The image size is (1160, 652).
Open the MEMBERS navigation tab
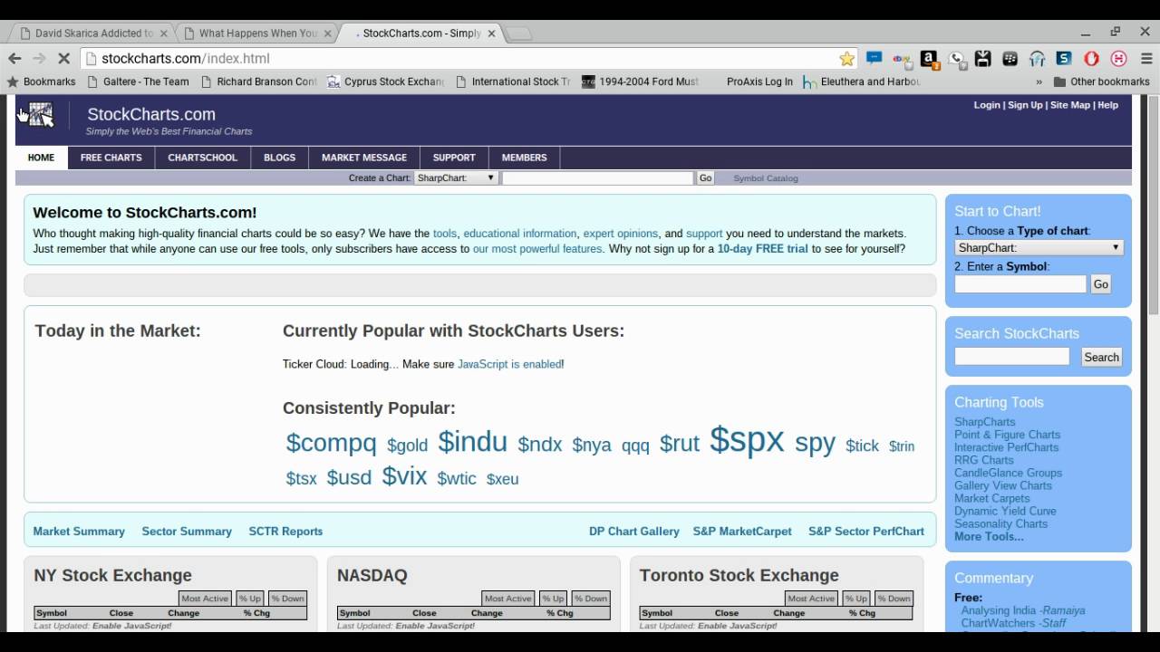(x=525, y=158)
